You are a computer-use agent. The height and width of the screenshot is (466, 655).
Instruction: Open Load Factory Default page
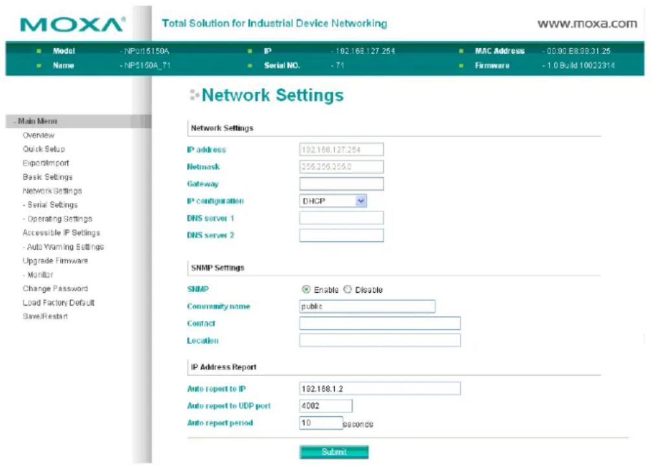[x=58, y=302]
